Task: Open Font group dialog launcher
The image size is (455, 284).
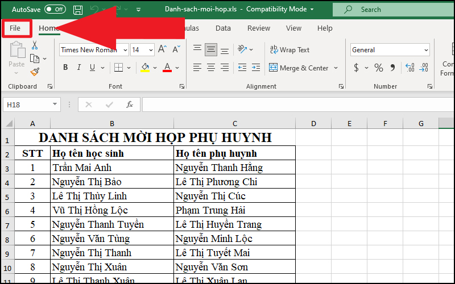Action: (182, 86)
